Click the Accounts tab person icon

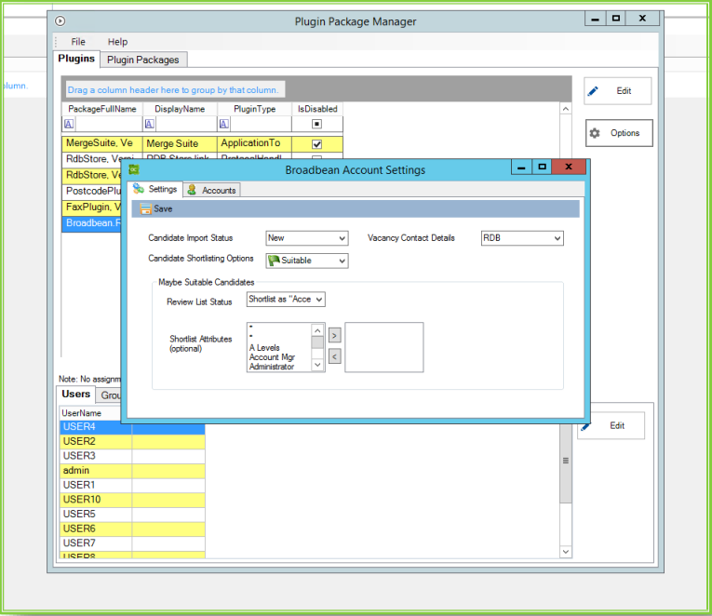192,190
